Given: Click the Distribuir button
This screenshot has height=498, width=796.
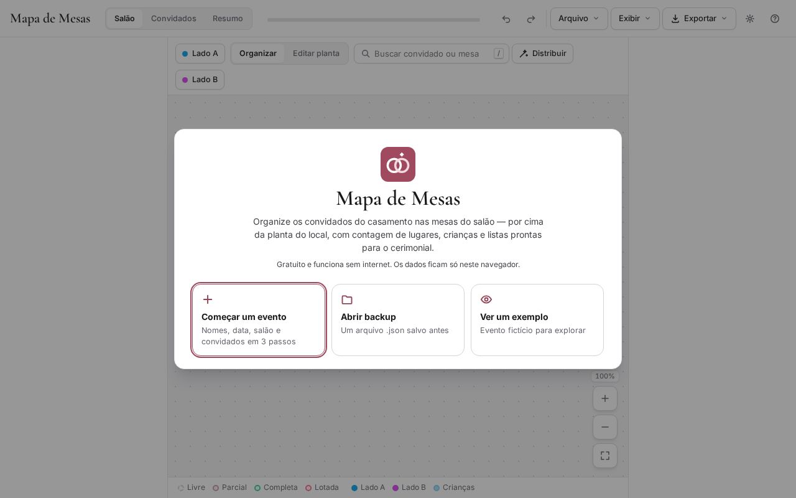Looking at the screenshot, I should point(542,54).
